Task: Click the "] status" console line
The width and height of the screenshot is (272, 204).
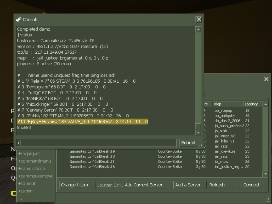Action: click(24, 35)
